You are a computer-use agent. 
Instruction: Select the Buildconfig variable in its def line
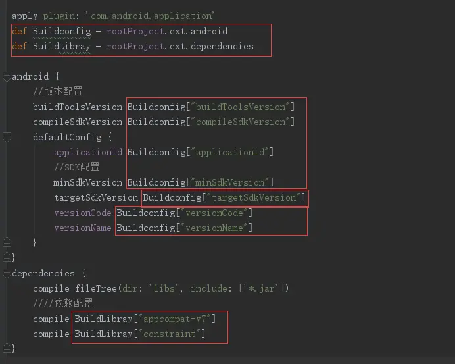pyautogui.click(x=62, y=31)
